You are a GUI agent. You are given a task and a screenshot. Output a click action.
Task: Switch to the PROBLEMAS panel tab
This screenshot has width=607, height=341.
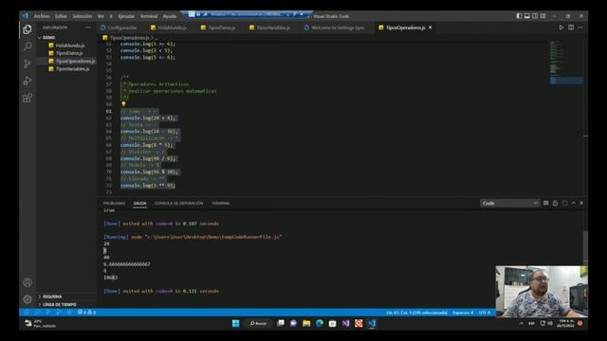(x=114, y=203)
